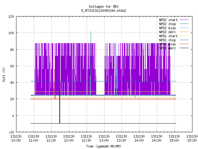Click the 'Volt (V)' y-axis label
Viewport: 198px width, 149px height.
point(4,74)
